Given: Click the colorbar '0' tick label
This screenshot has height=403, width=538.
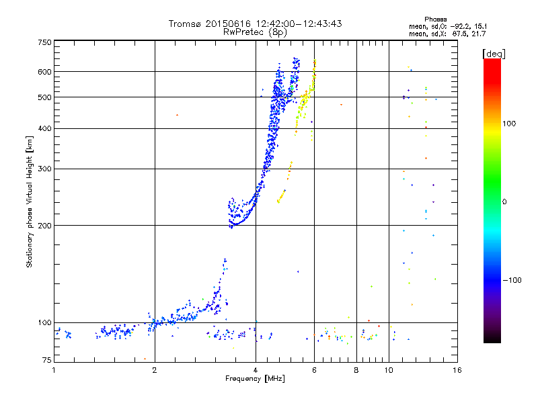Looking at the screenshot, I should click(x=504, y=201).
